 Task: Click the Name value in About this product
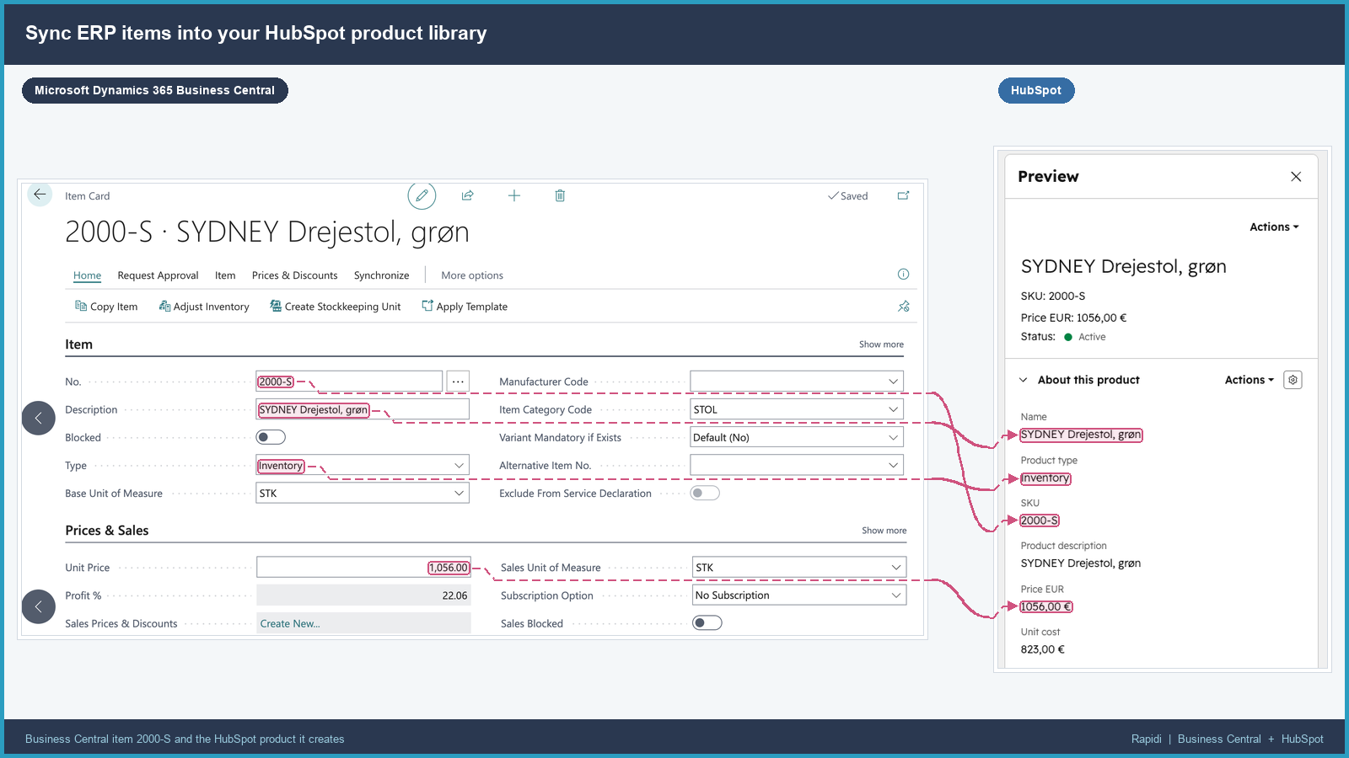click(x=1081, y=435)
